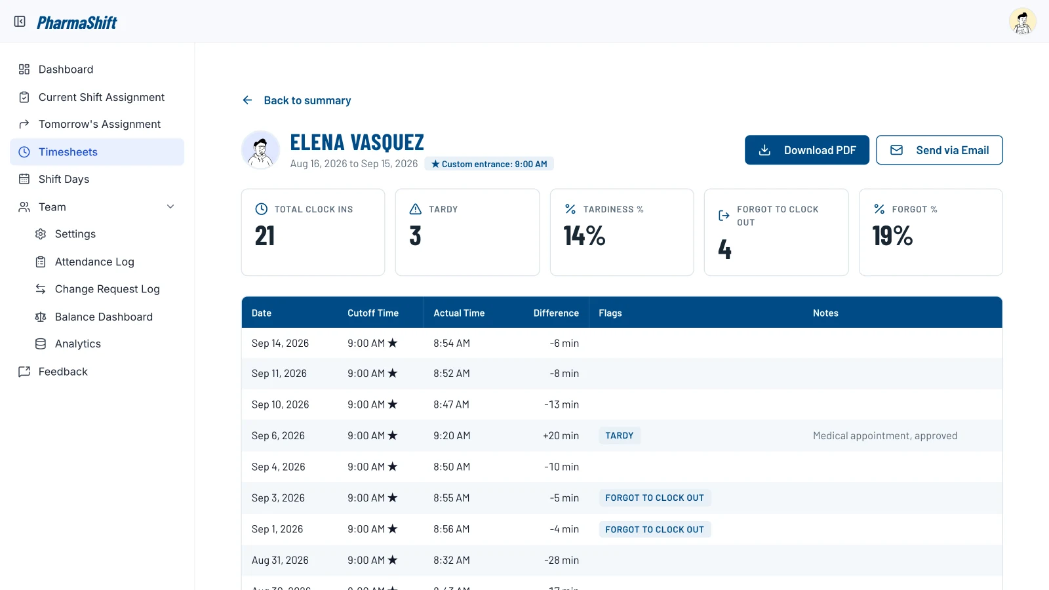The height and width of the screenshot is (590, 1049).
Task: Click the Notes column header
Action: pos(825,313)
